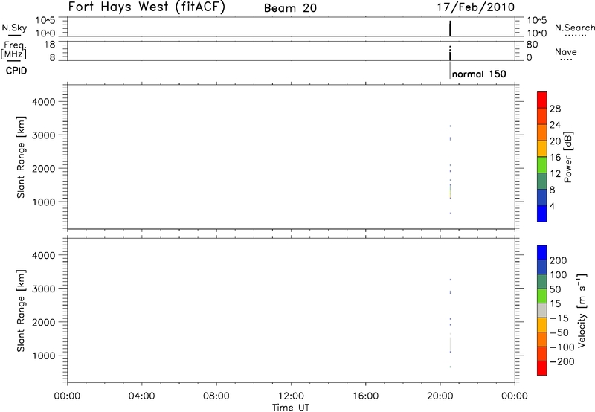Click the 'N.Search' legend label
The image size is (595, 412).
(574, 28)
